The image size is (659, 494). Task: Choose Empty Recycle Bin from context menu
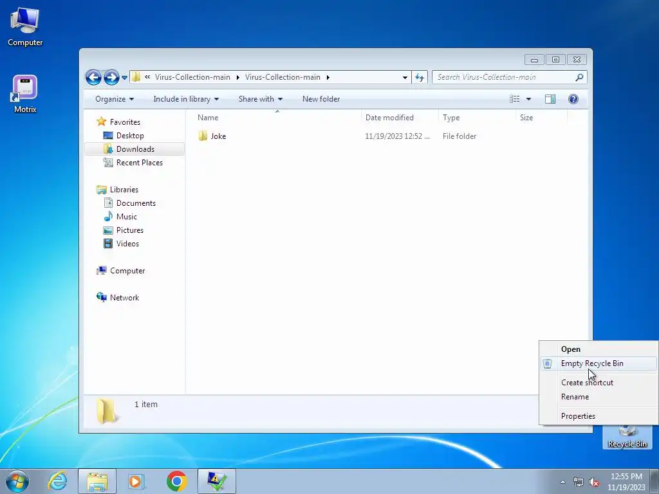point(599,363)
